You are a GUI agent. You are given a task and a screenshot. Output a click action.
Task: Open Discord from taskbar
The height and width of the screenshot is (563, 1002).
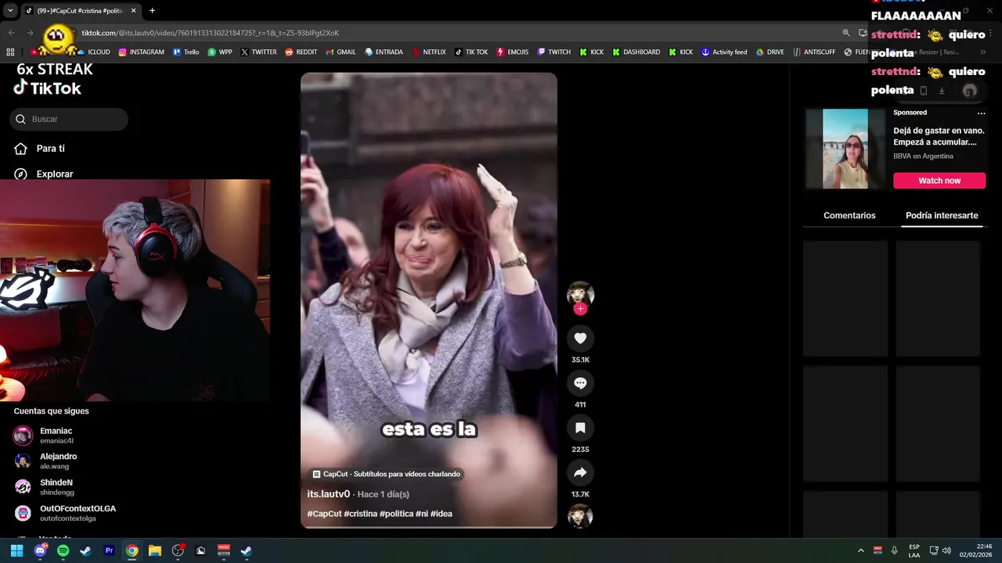(40, 550)
